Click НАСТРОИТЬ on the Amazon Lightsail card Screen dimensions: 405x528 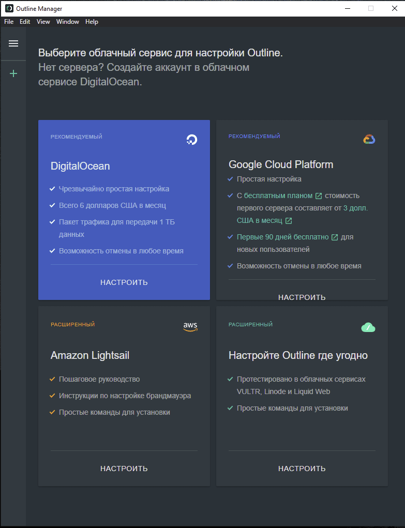click(x=124, y=469)
